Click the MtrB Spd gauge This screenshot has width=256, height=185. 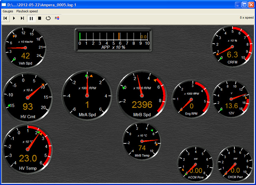click(x=142, y=95)
